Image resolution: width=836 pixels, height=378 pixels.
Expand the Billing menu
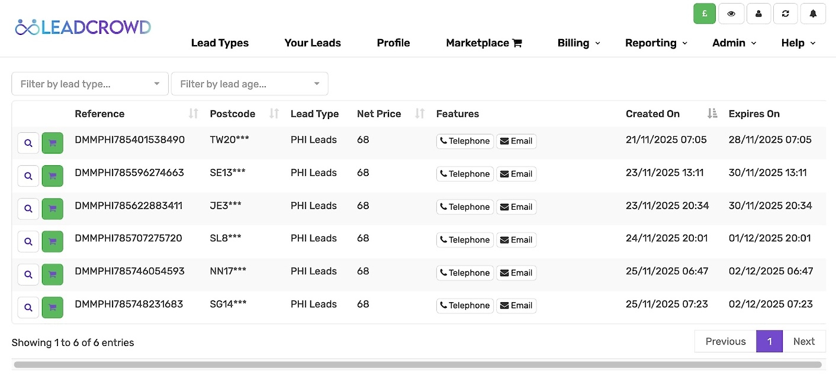[x=578, y=43]
